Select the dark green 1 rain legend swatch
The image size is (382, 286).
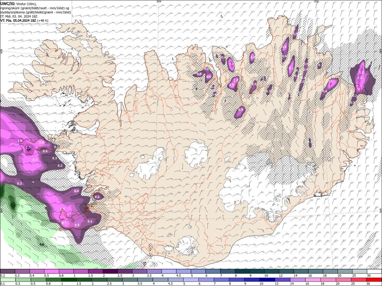click(x=69, y=280)
